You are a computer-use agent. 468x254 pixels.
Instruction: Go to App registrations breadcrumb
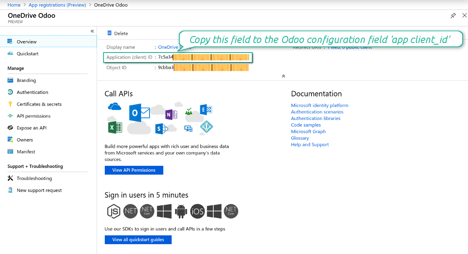pos(57,5)
